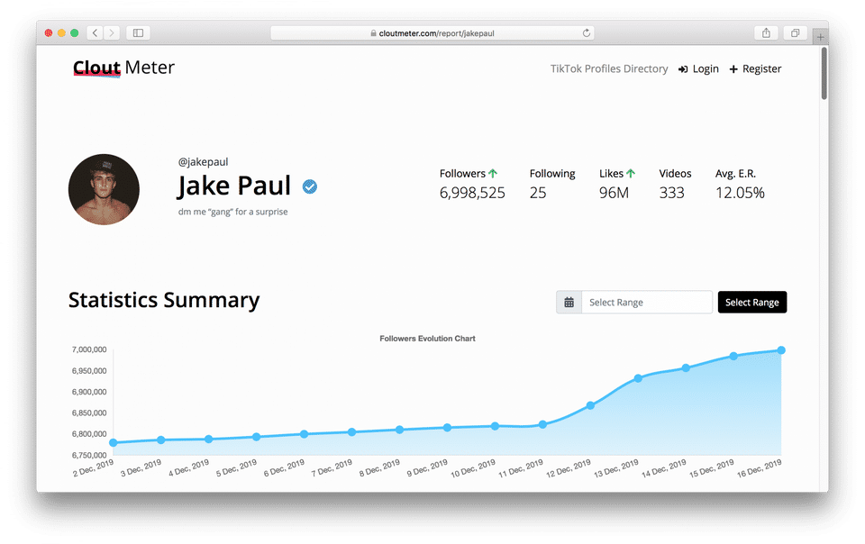Click the Avg. E.R. value 12.05%

[x=740, y=193]
